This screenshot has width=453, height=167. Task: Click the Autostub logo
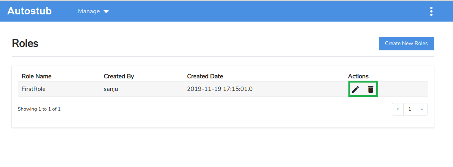tap(29, 11)
